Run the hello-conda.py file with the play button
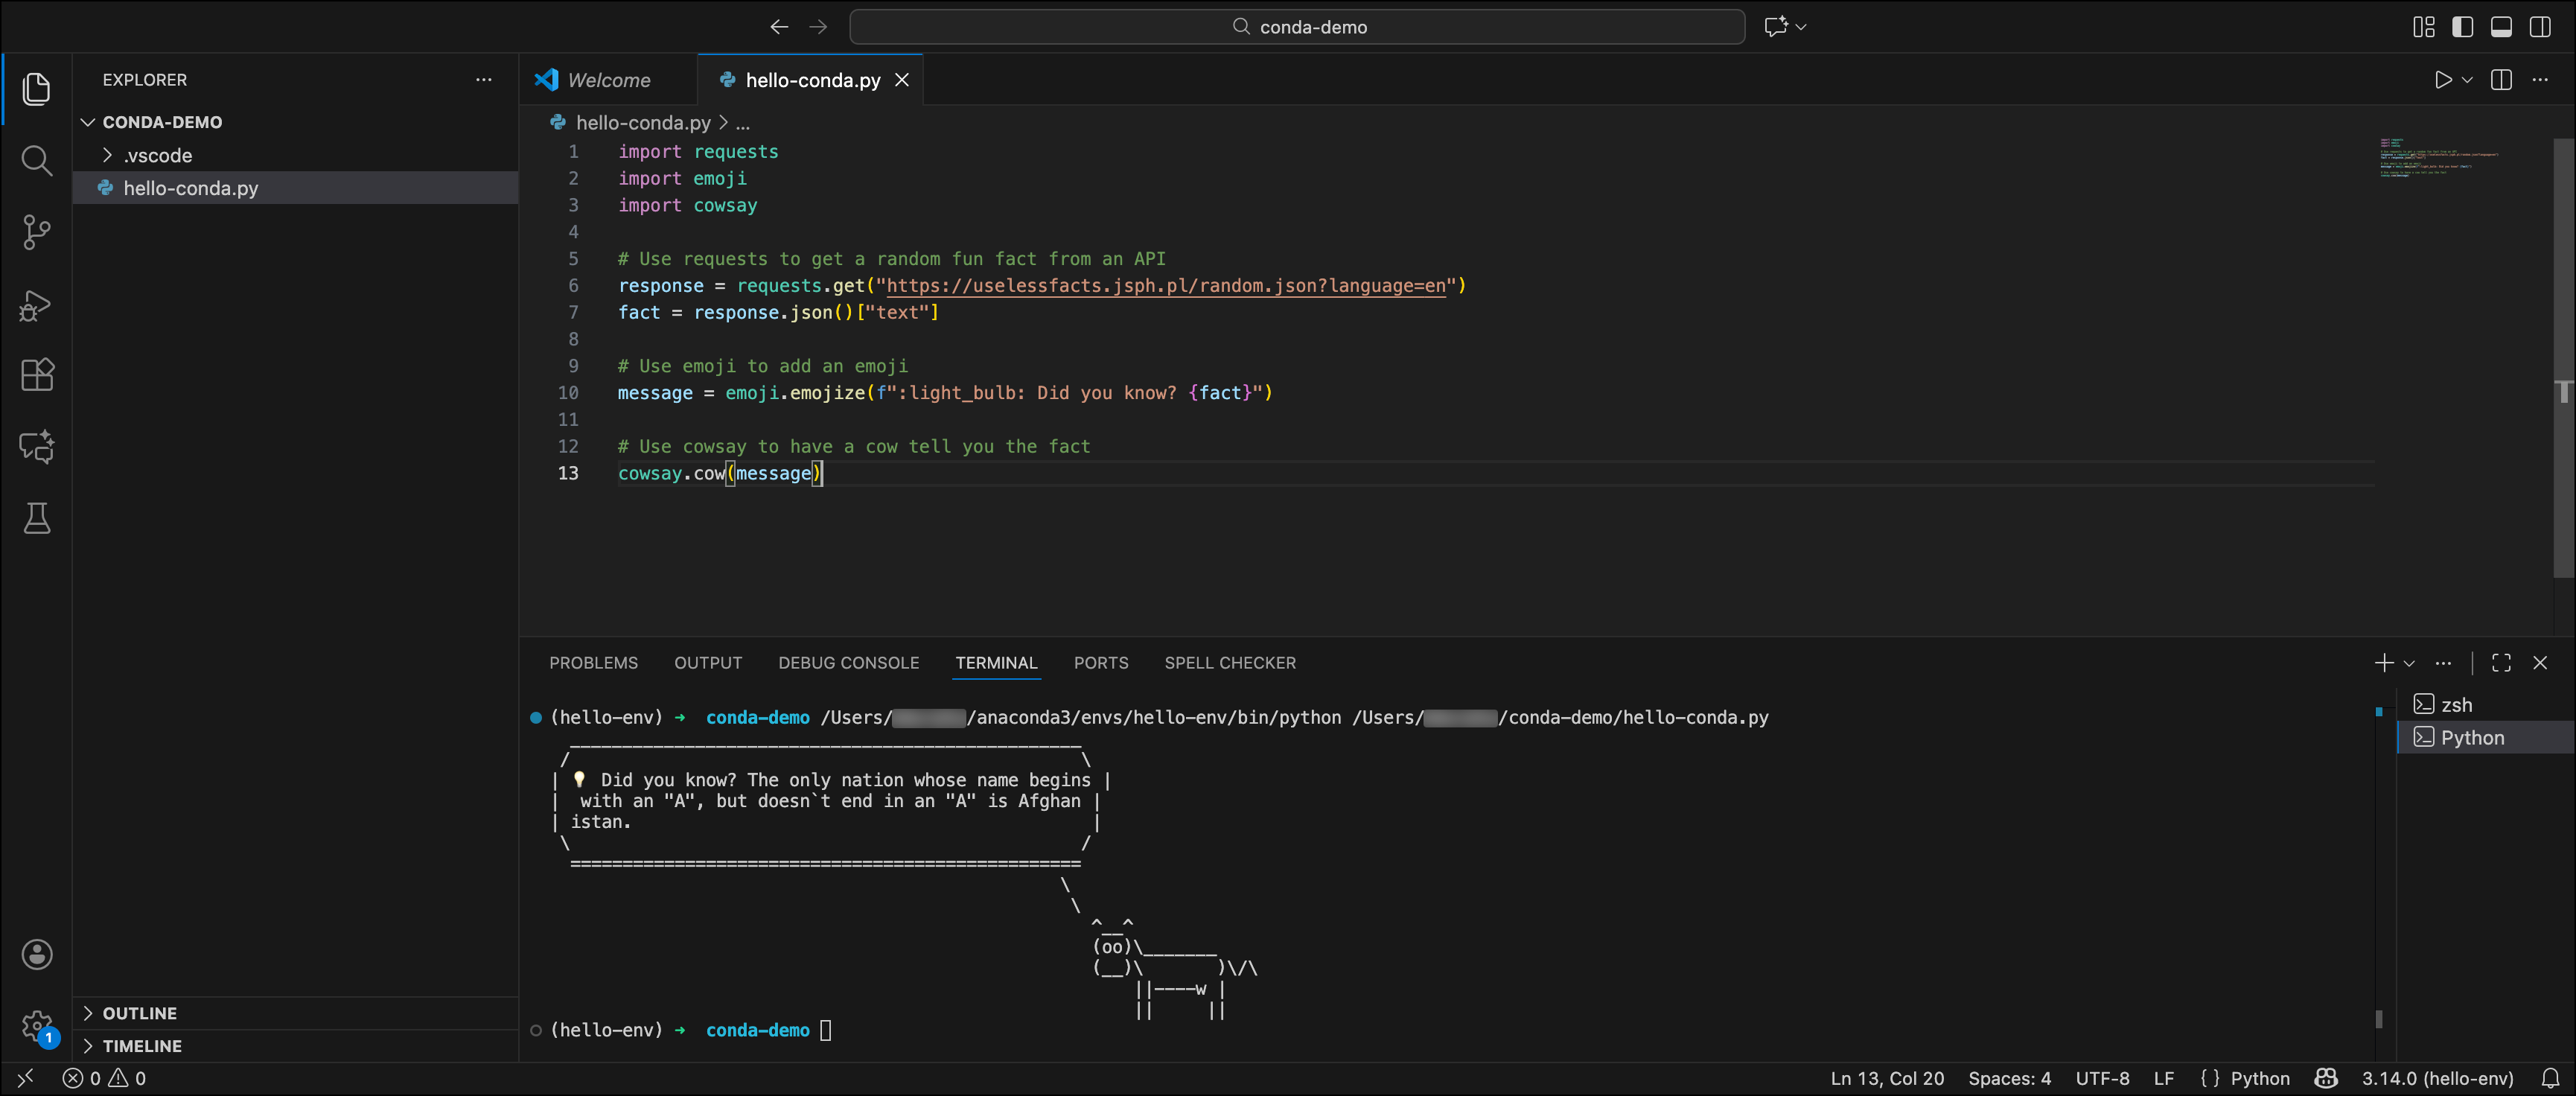 [2442, 80]
